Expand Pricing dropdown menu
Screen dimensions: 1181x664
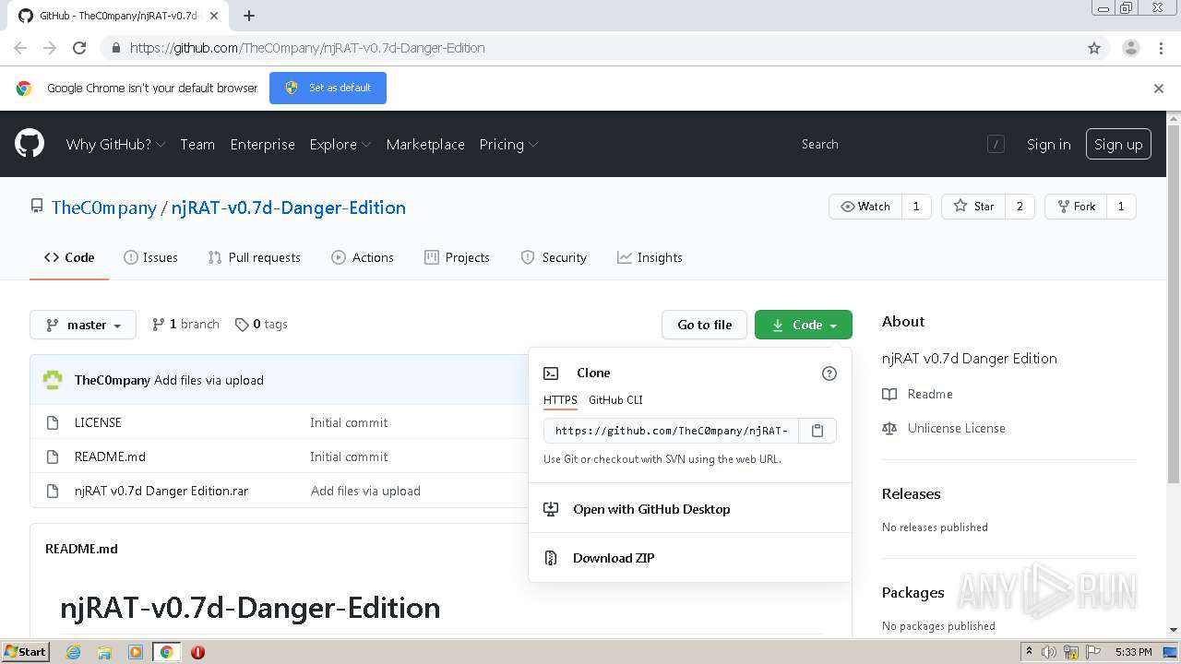[x=508, y=145]
